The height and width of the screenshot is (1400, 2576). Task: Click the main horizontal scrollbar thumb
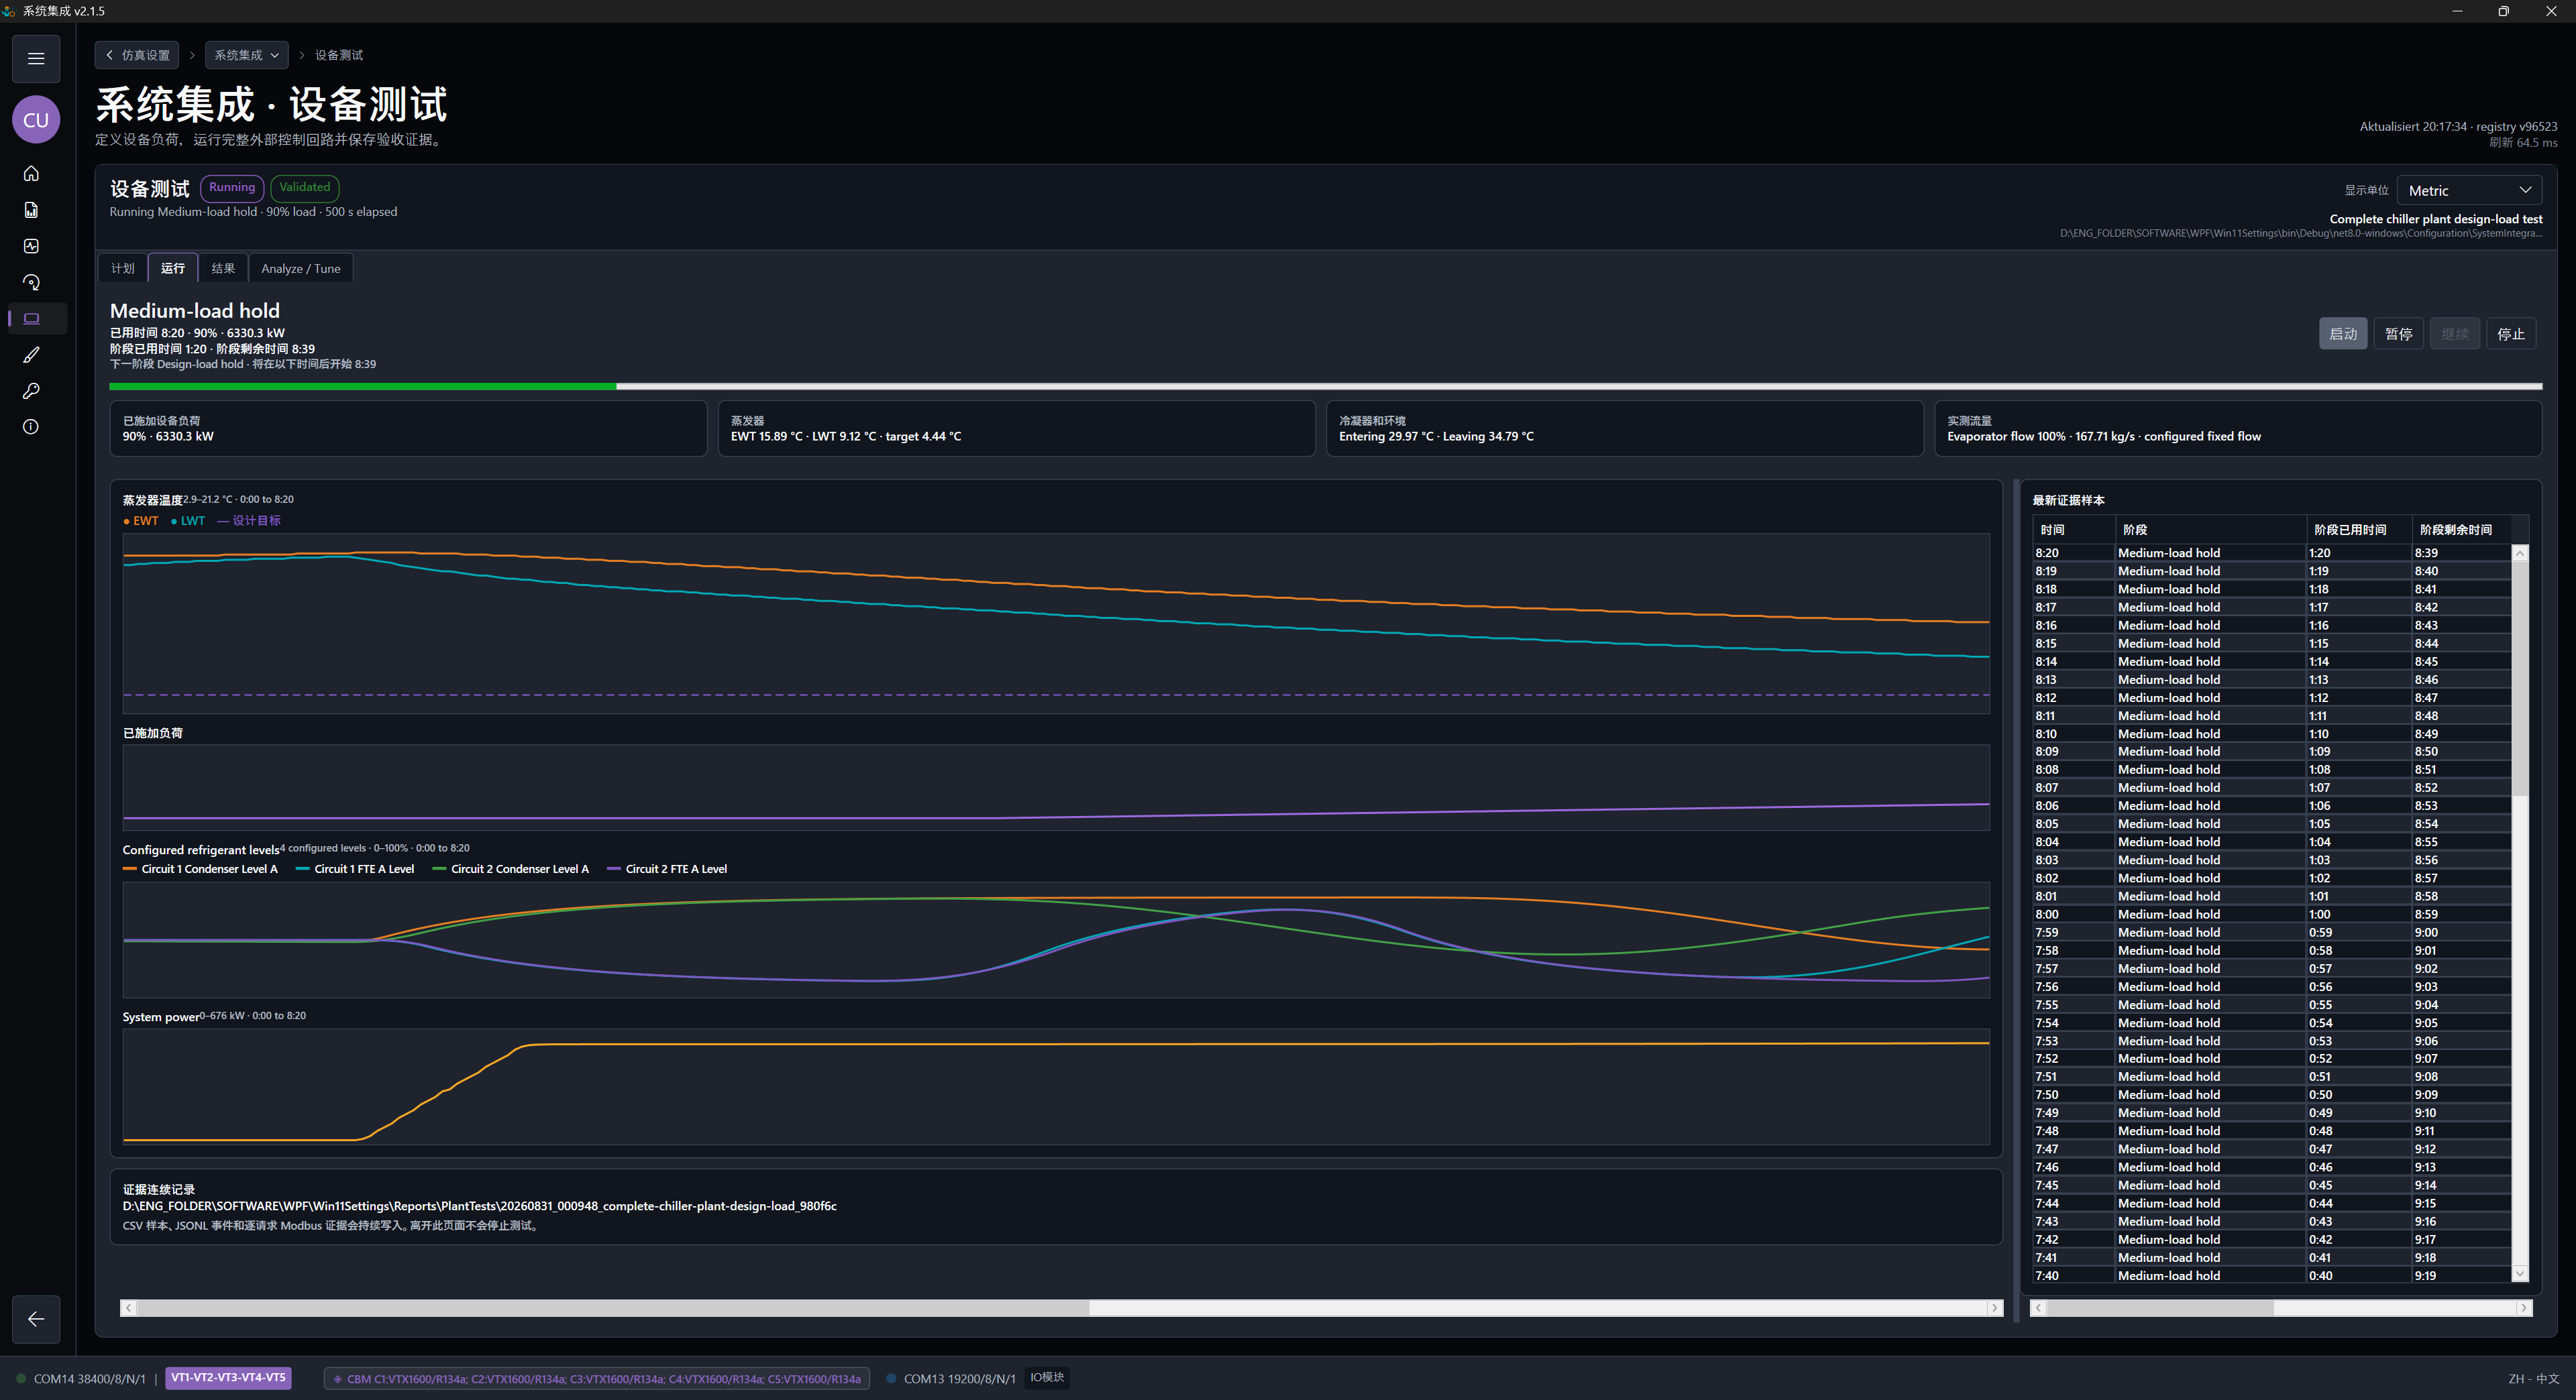point(612,1308)
